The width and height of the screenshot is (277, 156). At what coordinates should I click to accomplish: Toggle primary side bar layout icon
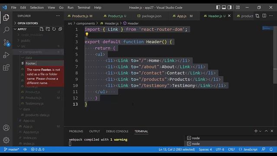click(x=218, y=7)
